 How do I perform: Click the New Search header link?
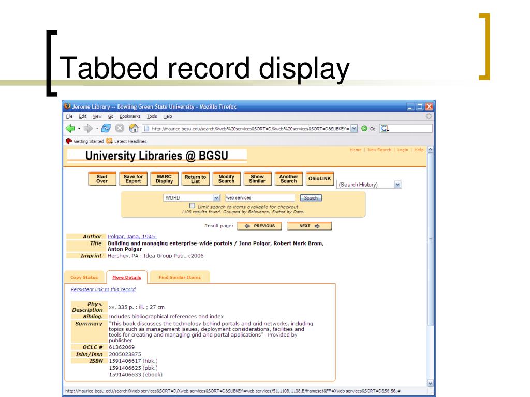click(379, 150)
